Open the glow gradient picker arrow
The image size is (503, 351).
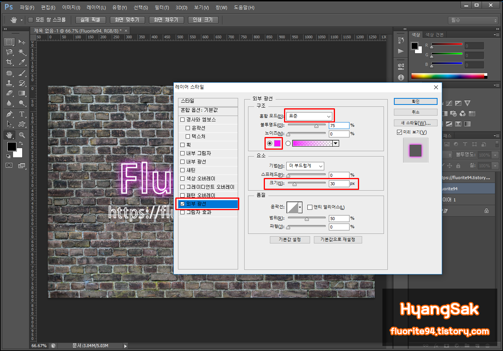[336, 143]
